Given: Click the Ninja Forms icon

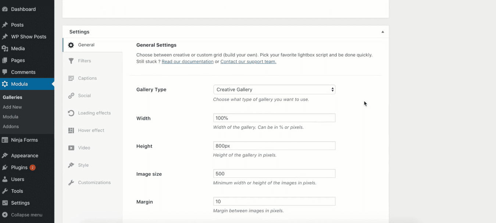Looking at the screenshot, I should [5, 140].
